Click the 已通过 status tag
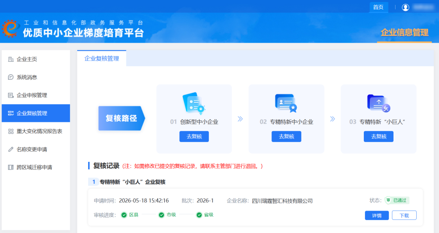 400,200
